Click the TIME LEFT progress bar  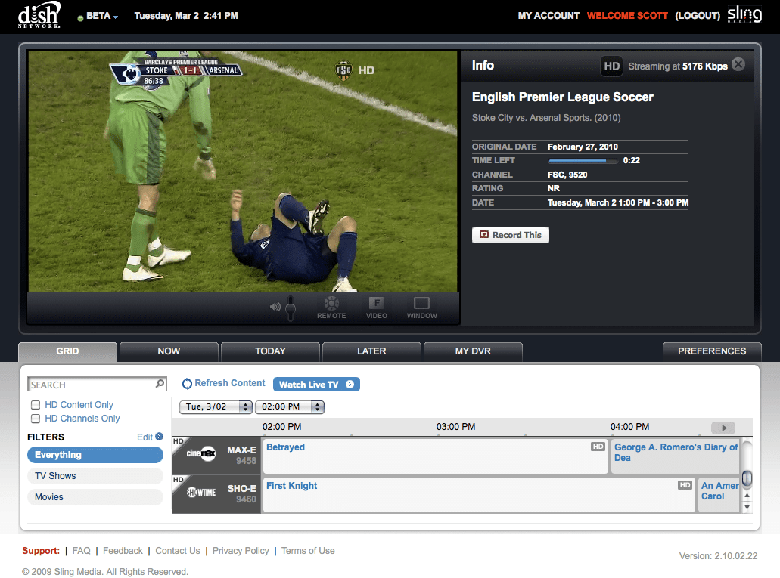[583, 160]
